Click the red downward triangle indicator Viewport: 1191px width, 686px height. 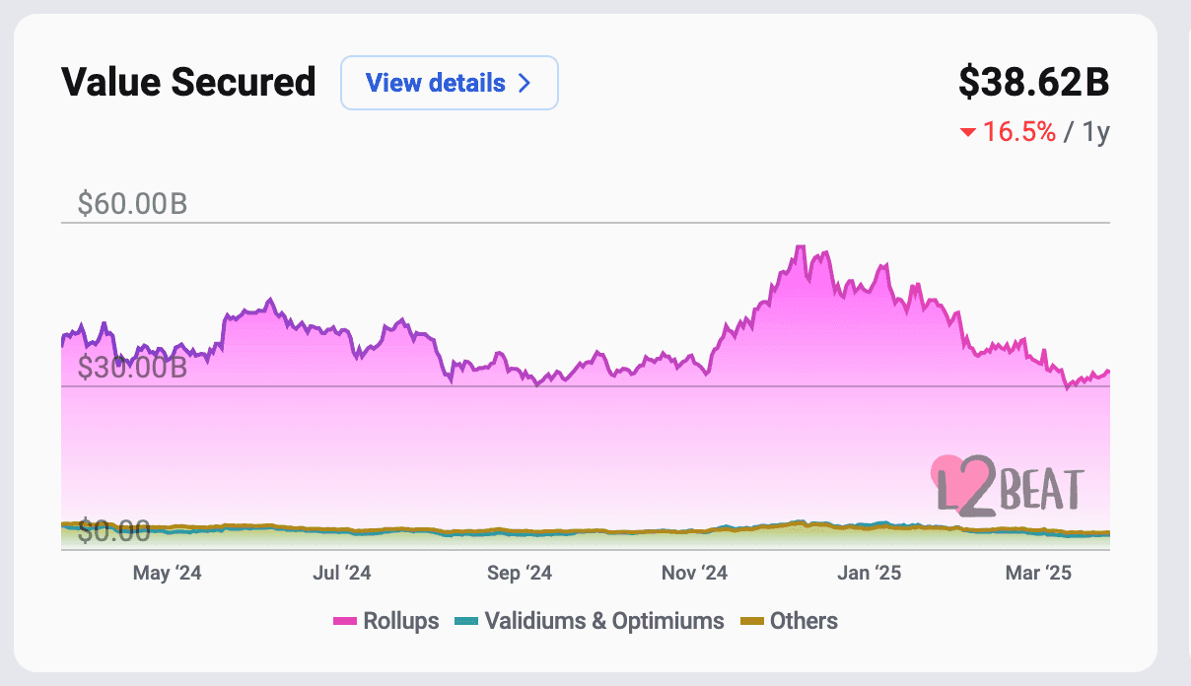click(967, 132)
